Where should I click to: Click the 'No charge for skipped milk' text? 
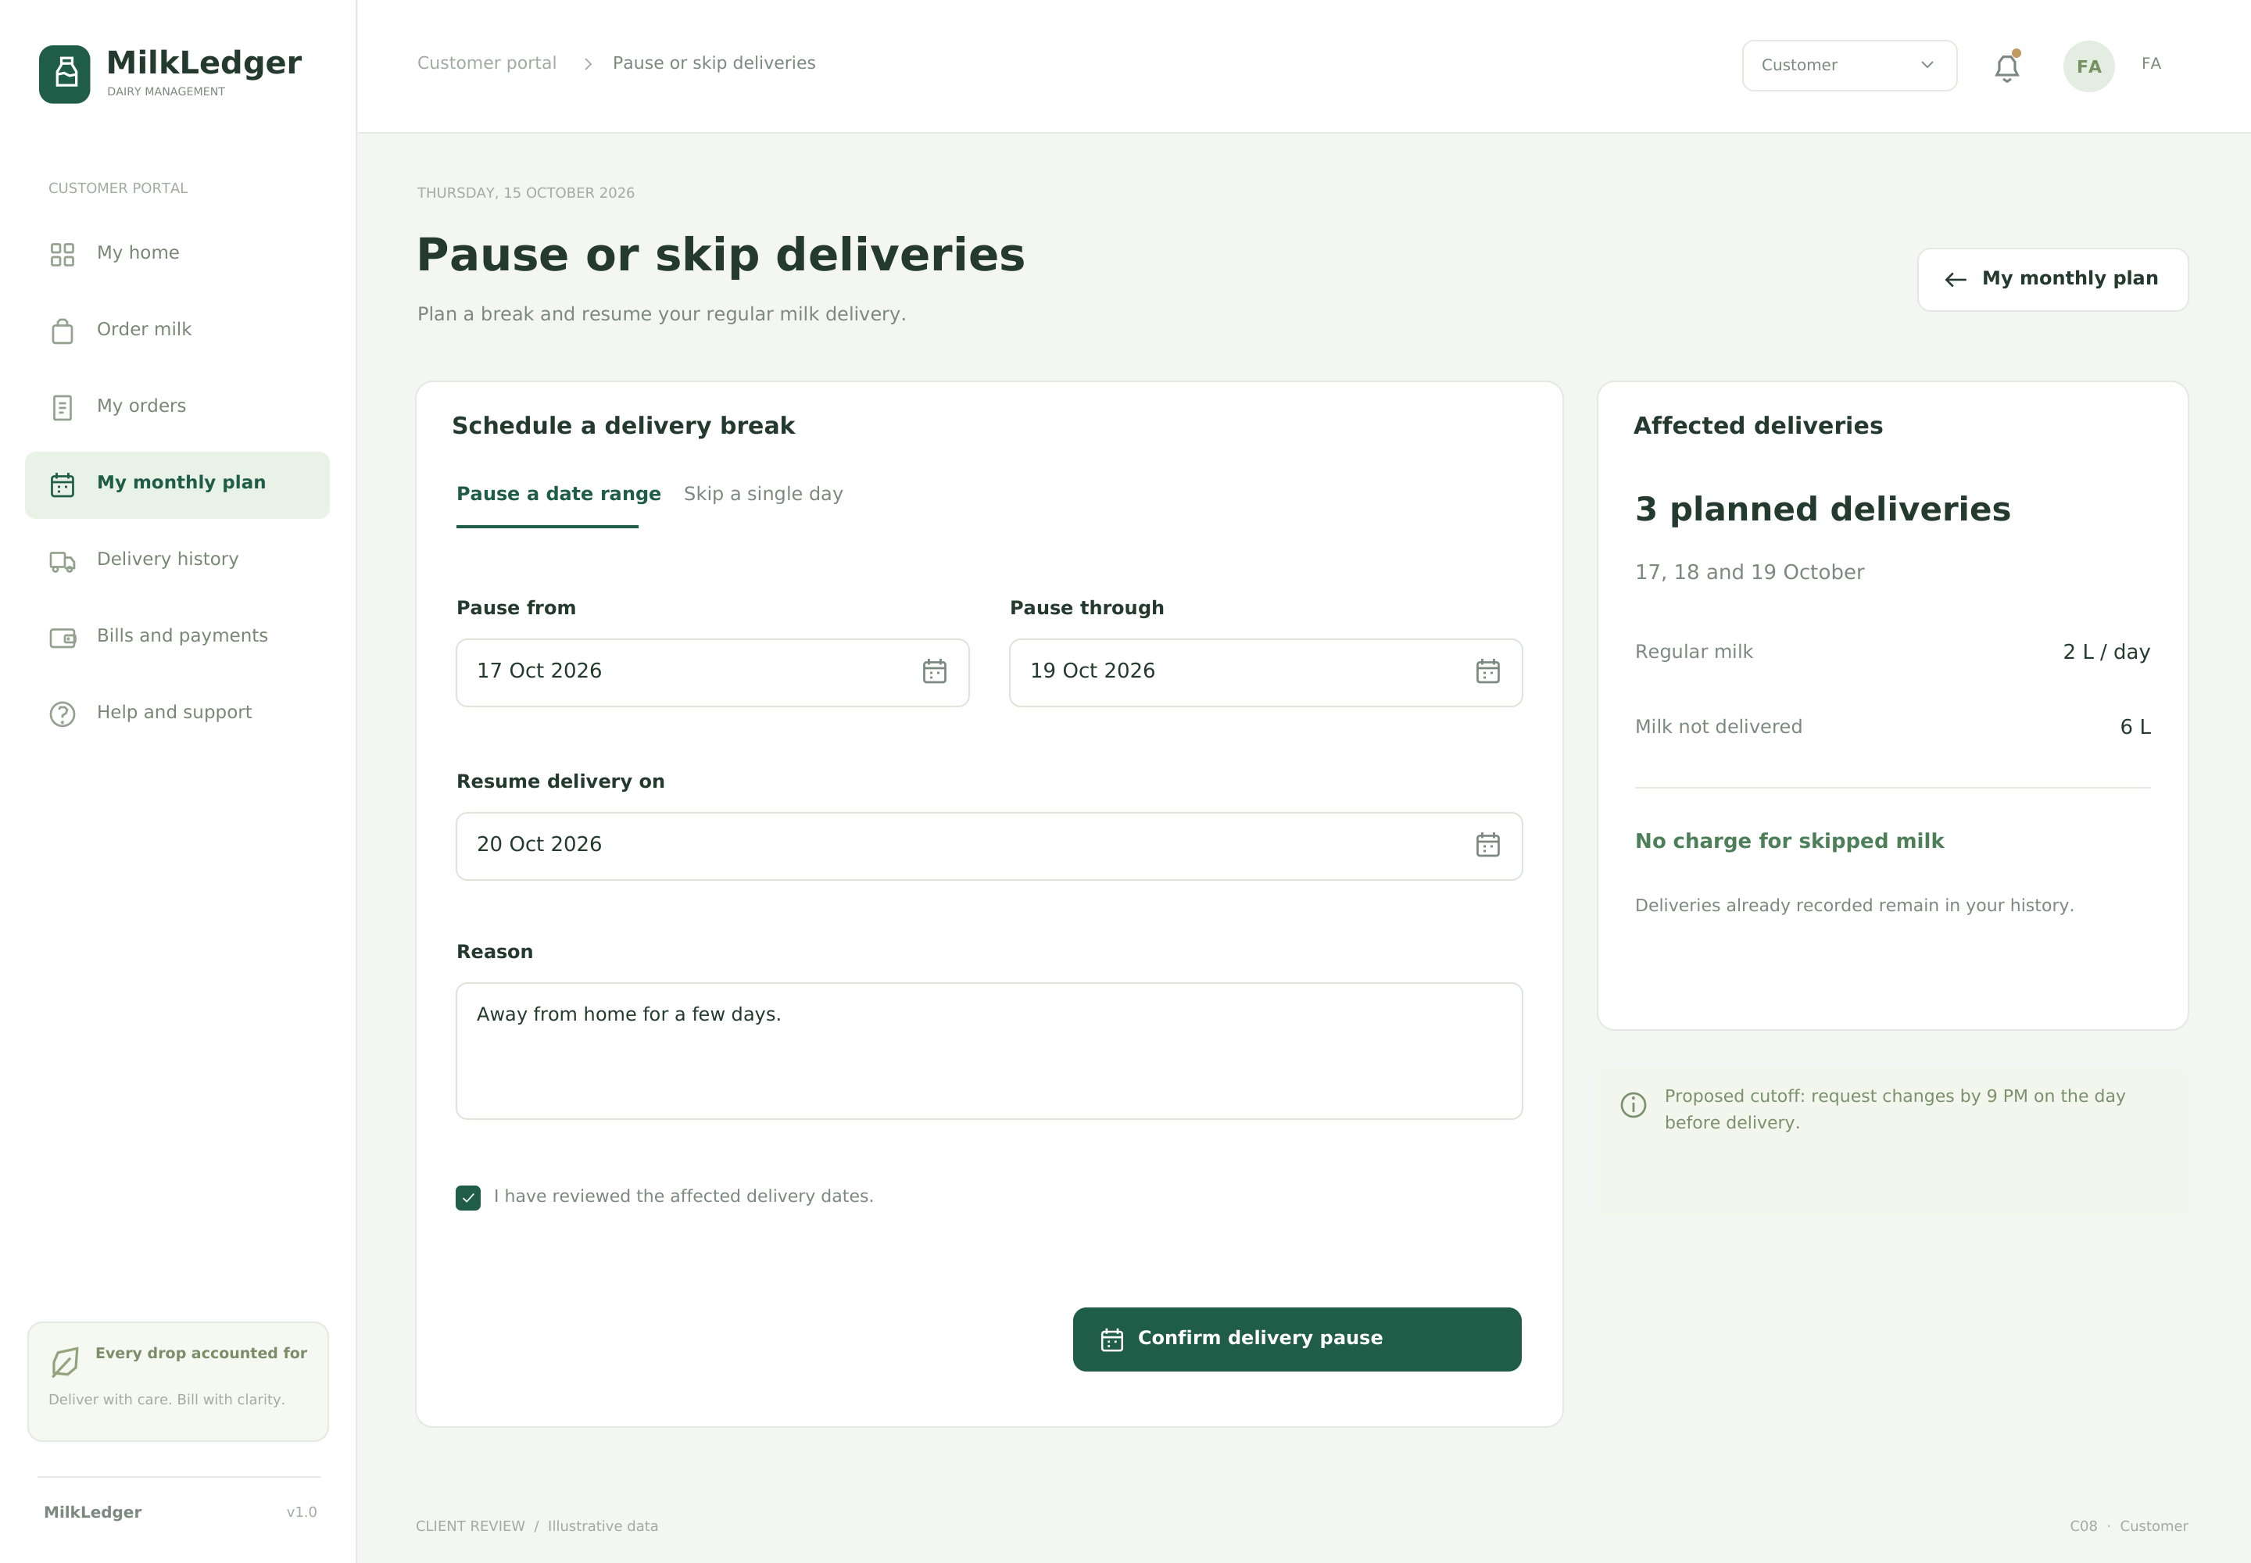pyautogui.click(x=1790, y=840)
